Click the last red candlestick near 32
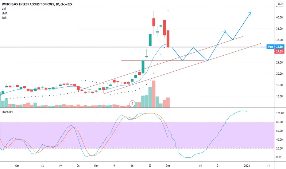 tap(168, 39)
